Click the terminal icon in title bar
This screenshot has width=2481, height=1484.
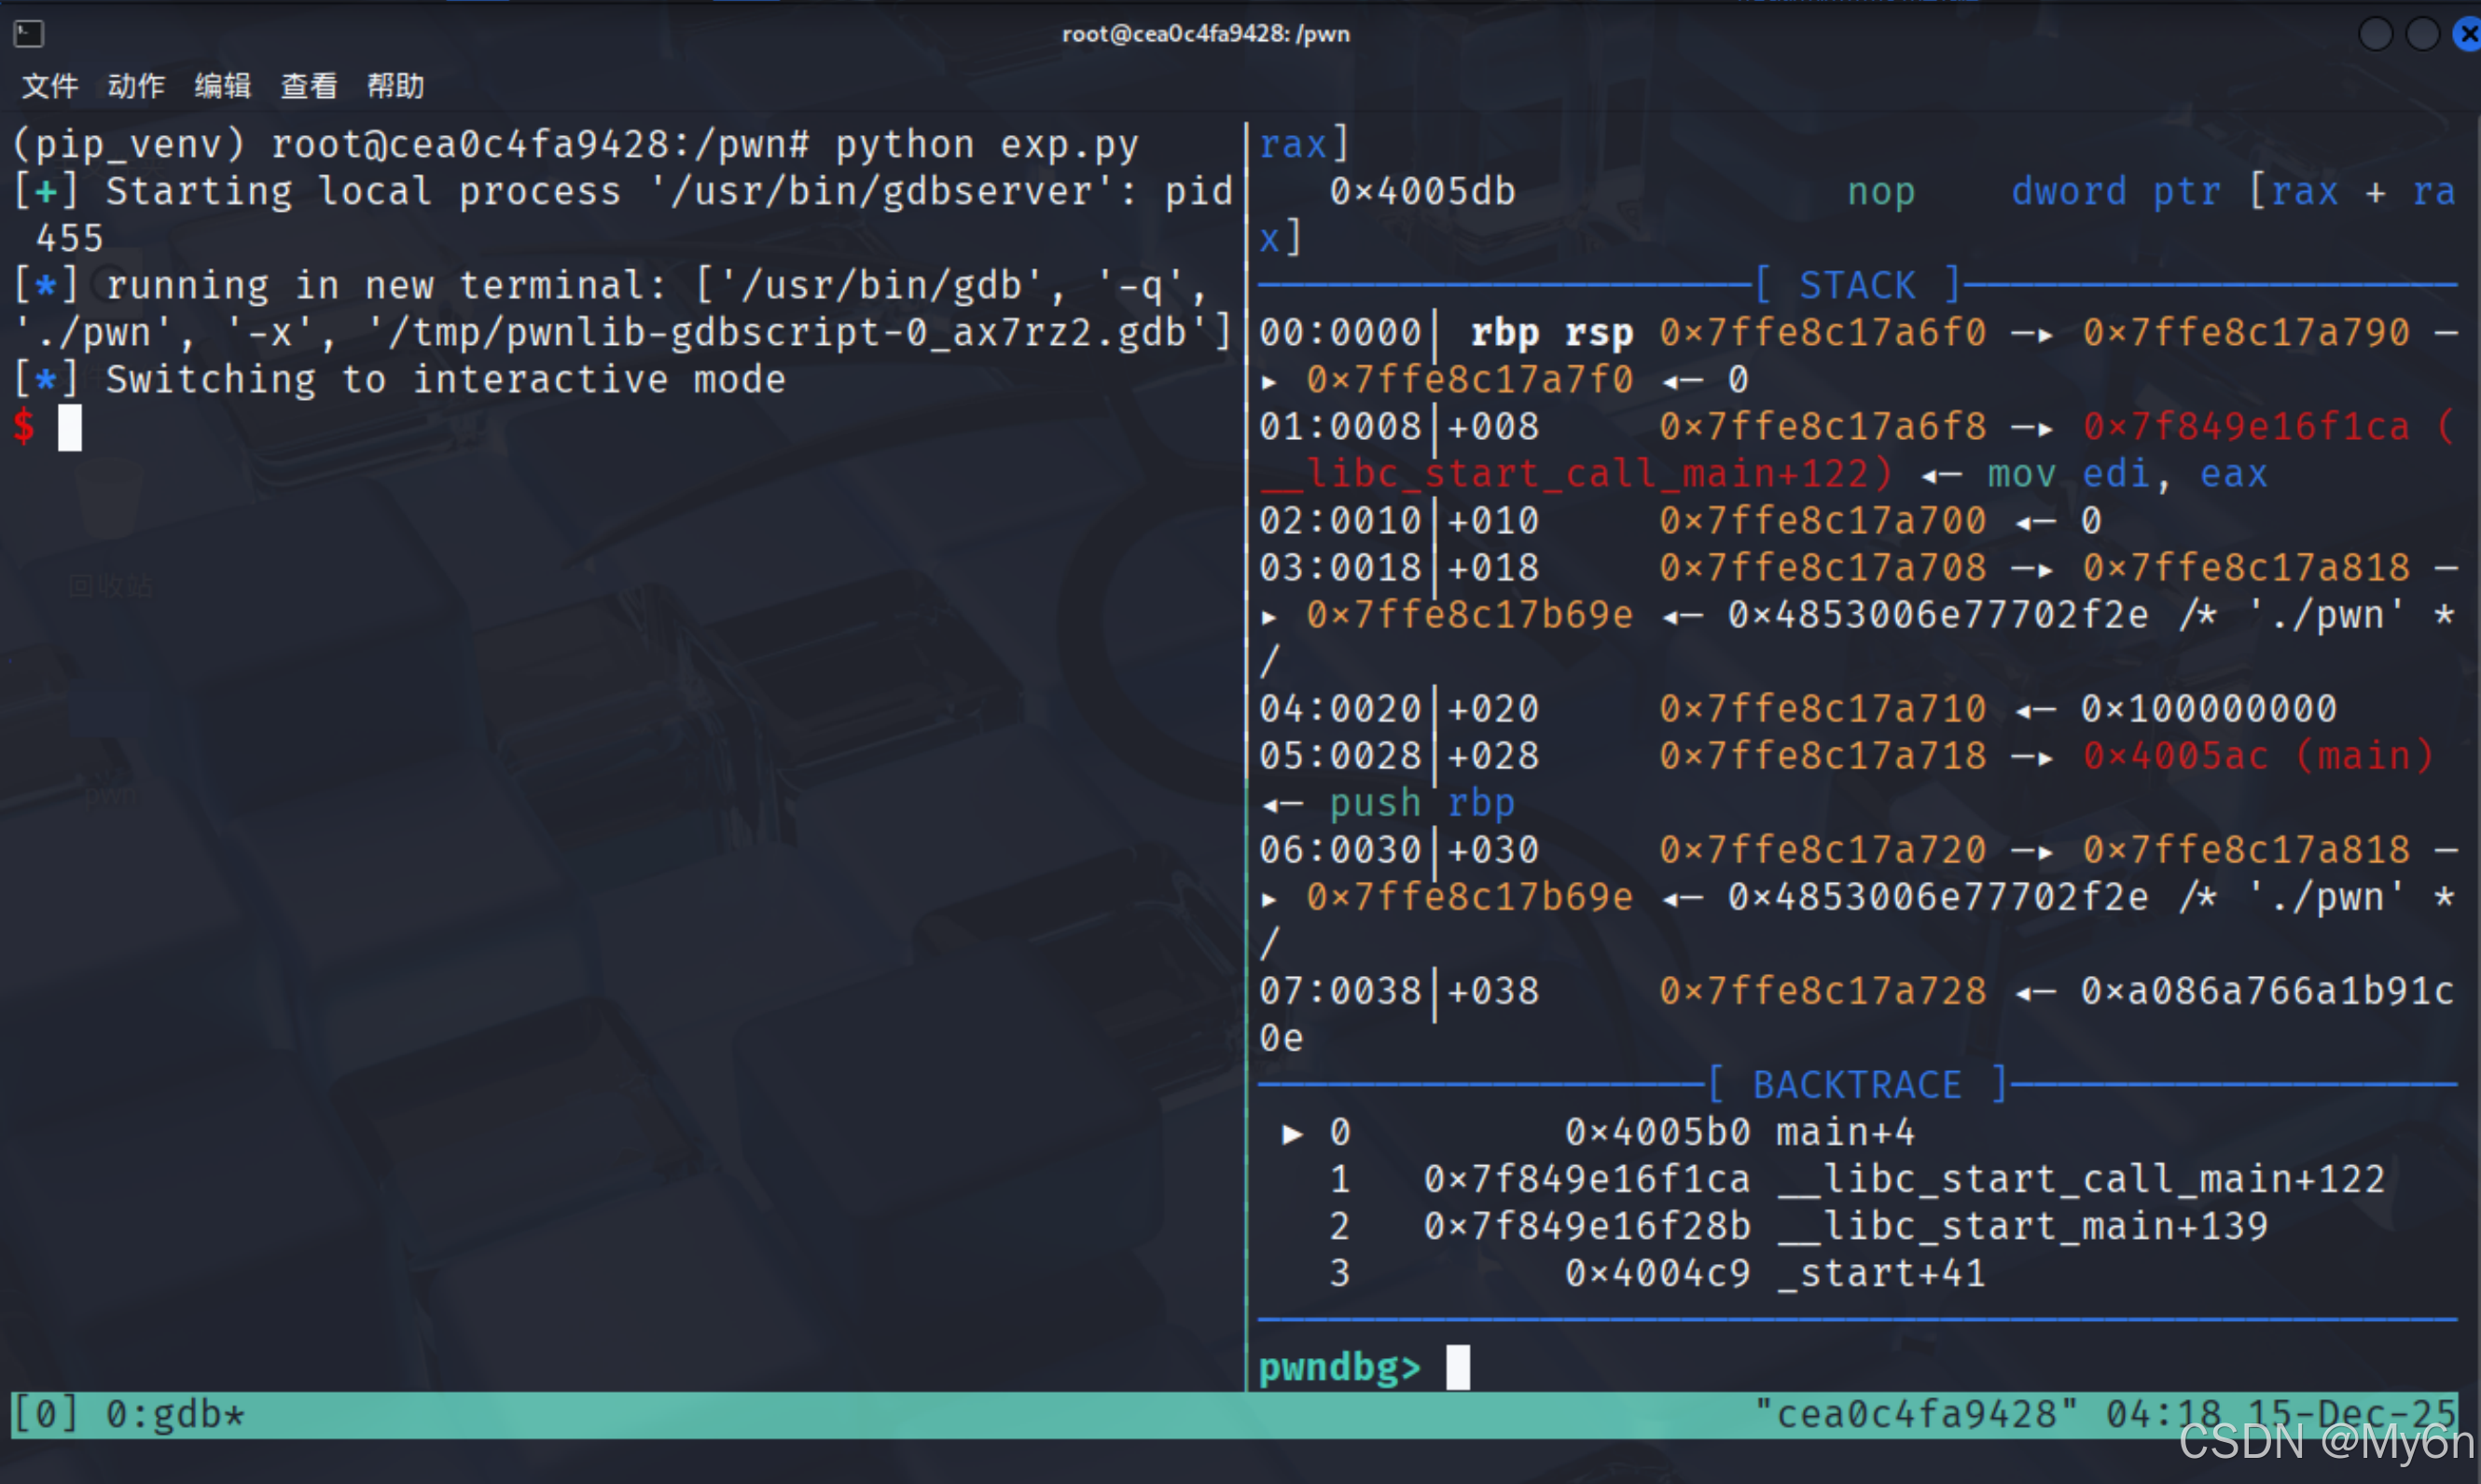tap(29, 34)
